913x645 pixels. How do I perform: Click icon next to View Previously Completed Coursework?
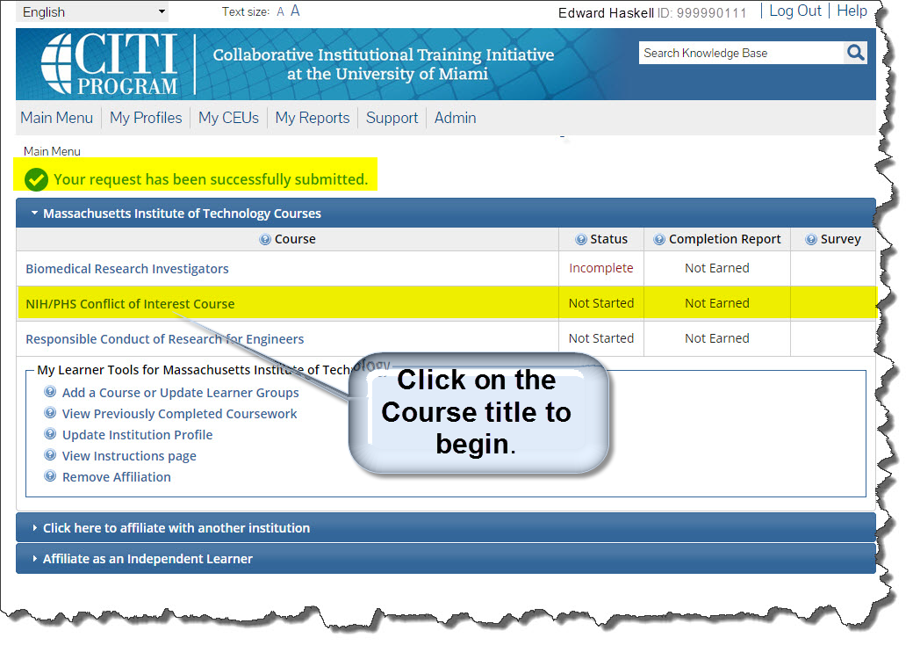[51, 412]
